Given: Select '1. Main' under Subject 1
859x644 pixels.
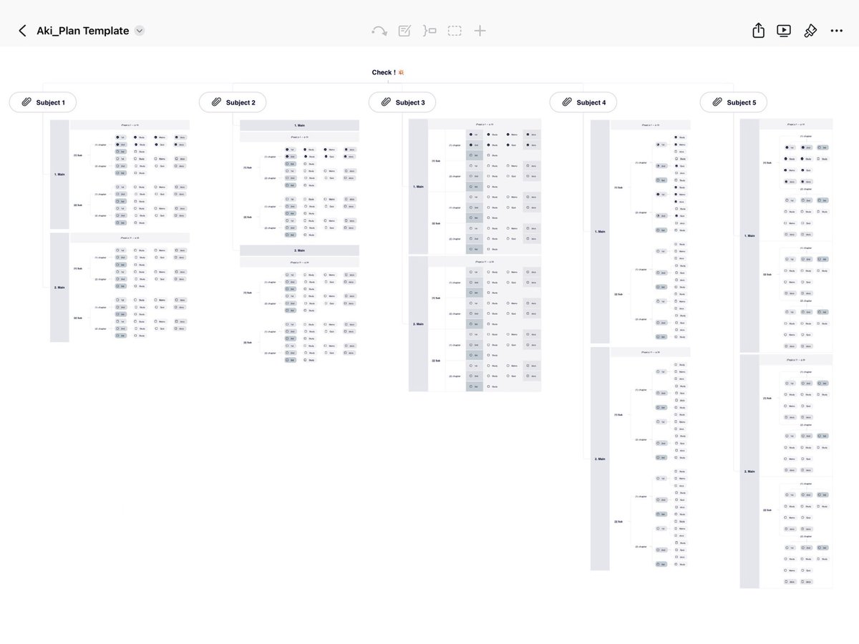Looking at the screenshot, I should tap(59, 175).
